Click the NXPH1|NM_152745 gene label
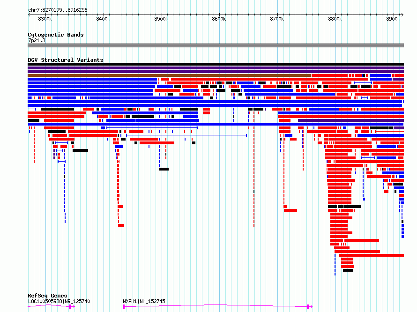This screenshot has height=312, width=417. pos(144,301)
